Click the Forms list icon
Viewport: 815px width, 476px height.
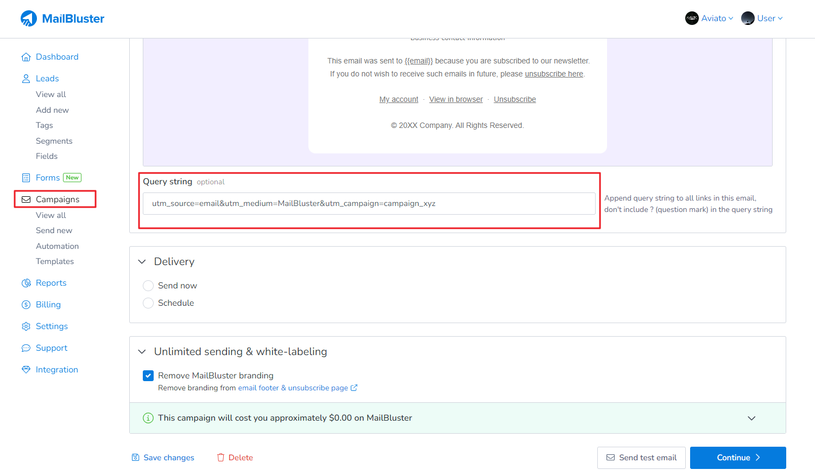pos(26,178)
